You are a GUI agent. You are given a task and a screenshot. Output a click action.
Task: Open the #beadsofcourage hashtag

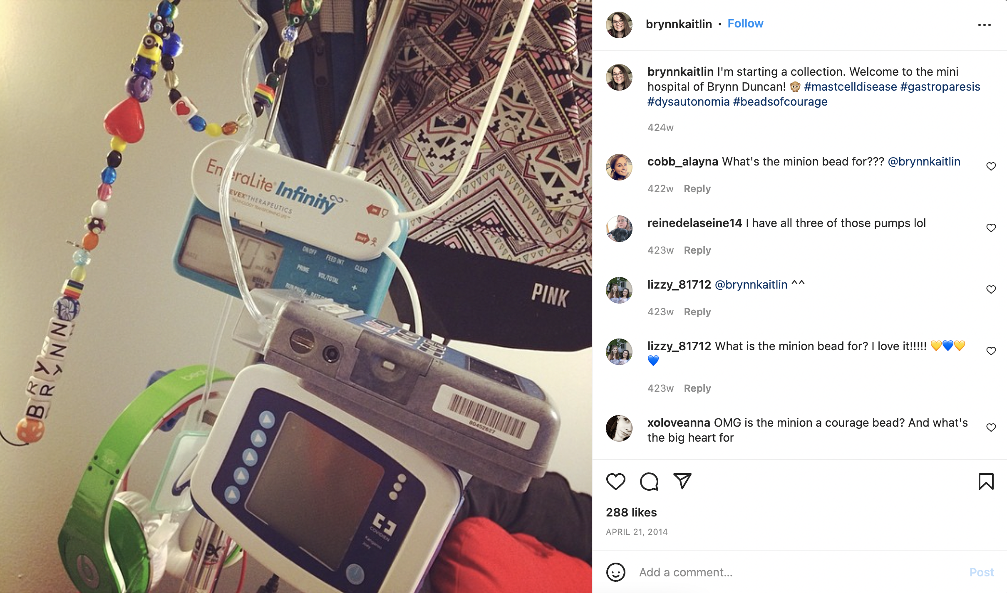coord(780,101)
